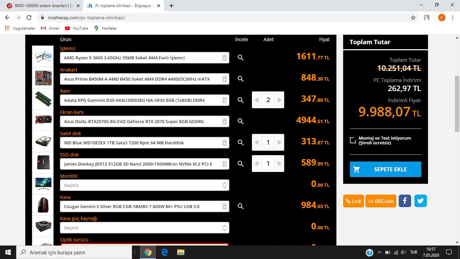Copy the build Link button

tap(354, 201)
